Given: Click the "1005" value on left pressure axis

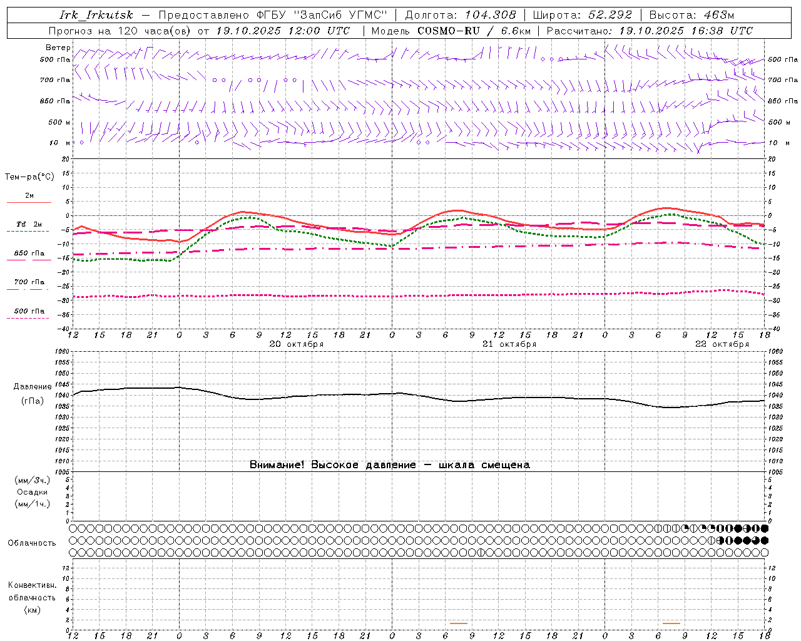Looking at the screenshot, I should pyautogui.click(x=61, y=472).
